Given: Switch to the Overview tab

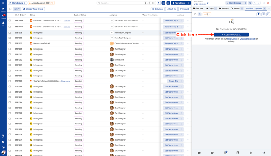Looking at the screenshot, I should [x=198, y=8].
